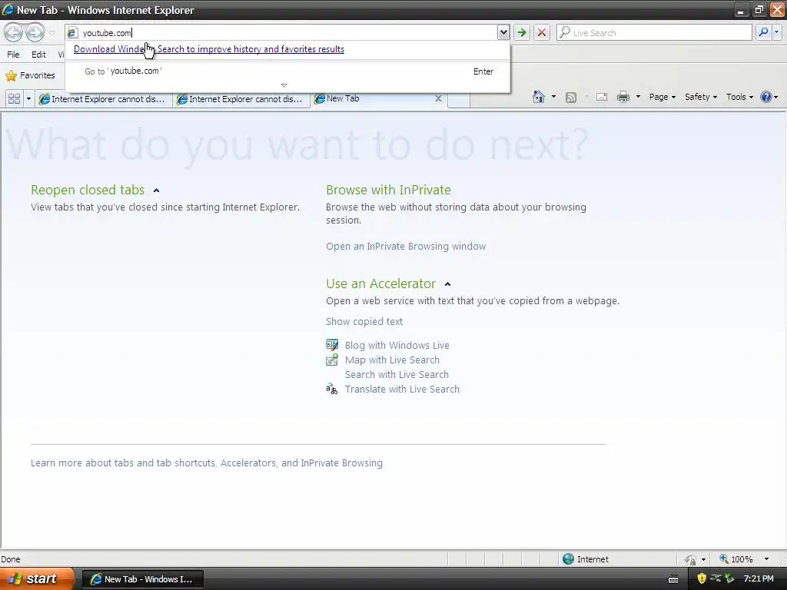Open the recent pages dropdown arrow
This screenshot has height=590, width=787.
tap(51, 33)
